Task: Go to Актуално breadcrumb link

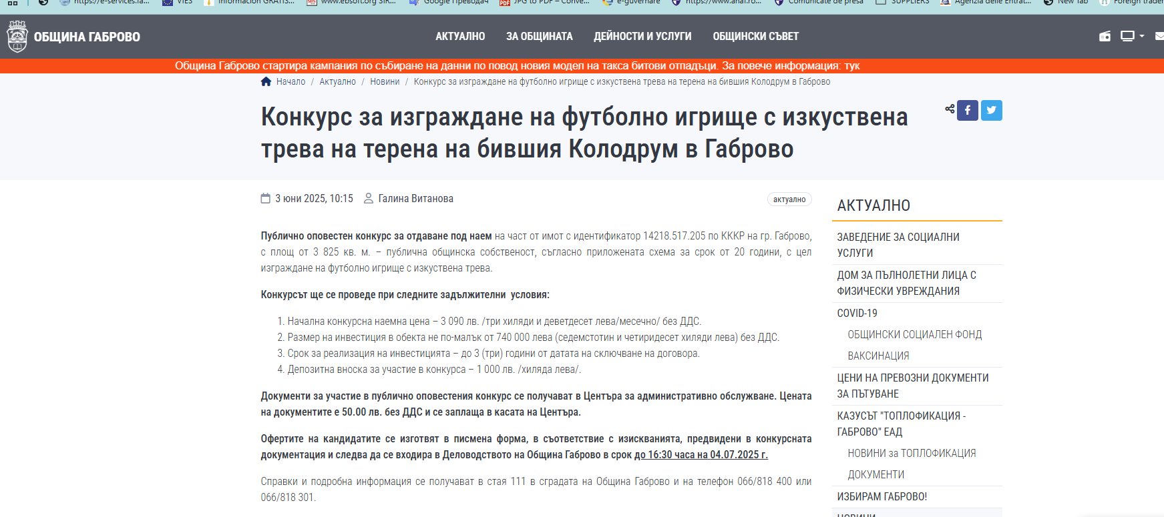Action: click(337, 81)
